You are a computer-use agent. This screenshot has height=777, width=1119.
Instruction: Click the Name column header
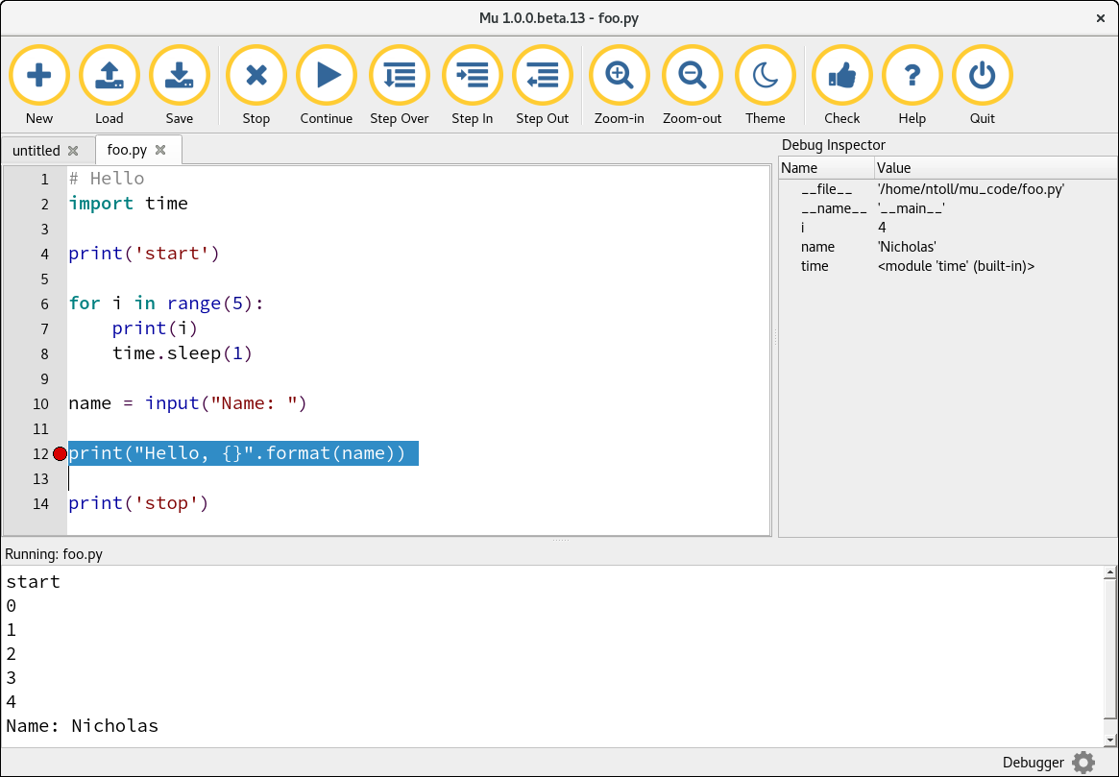pyautogui.click(x=826, y=168)
